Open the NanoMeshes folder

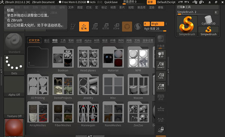click(113, 112)
